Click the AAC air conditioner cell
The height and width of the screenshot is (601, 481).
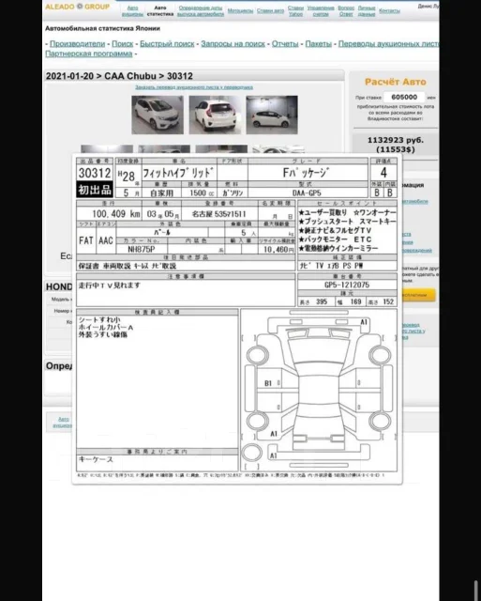point(106,240)
